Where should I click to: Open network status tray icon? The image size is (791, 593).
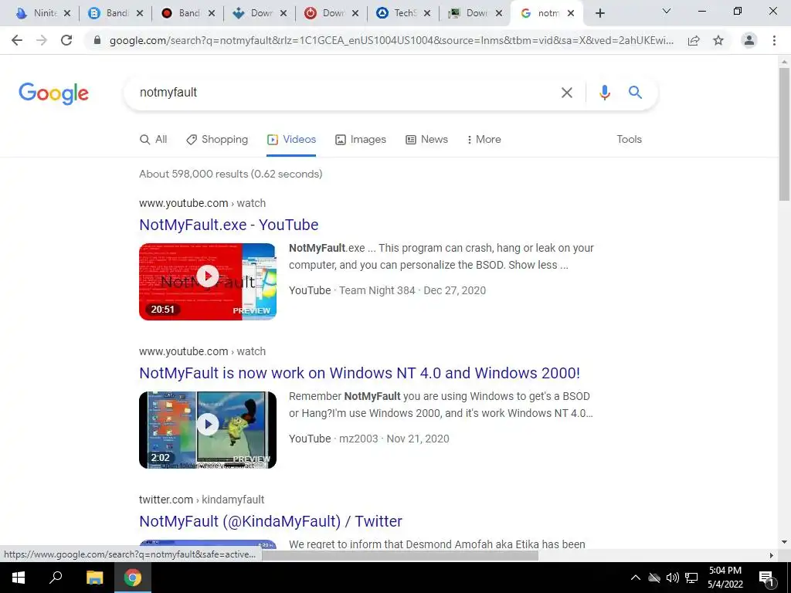click(691, 578)
